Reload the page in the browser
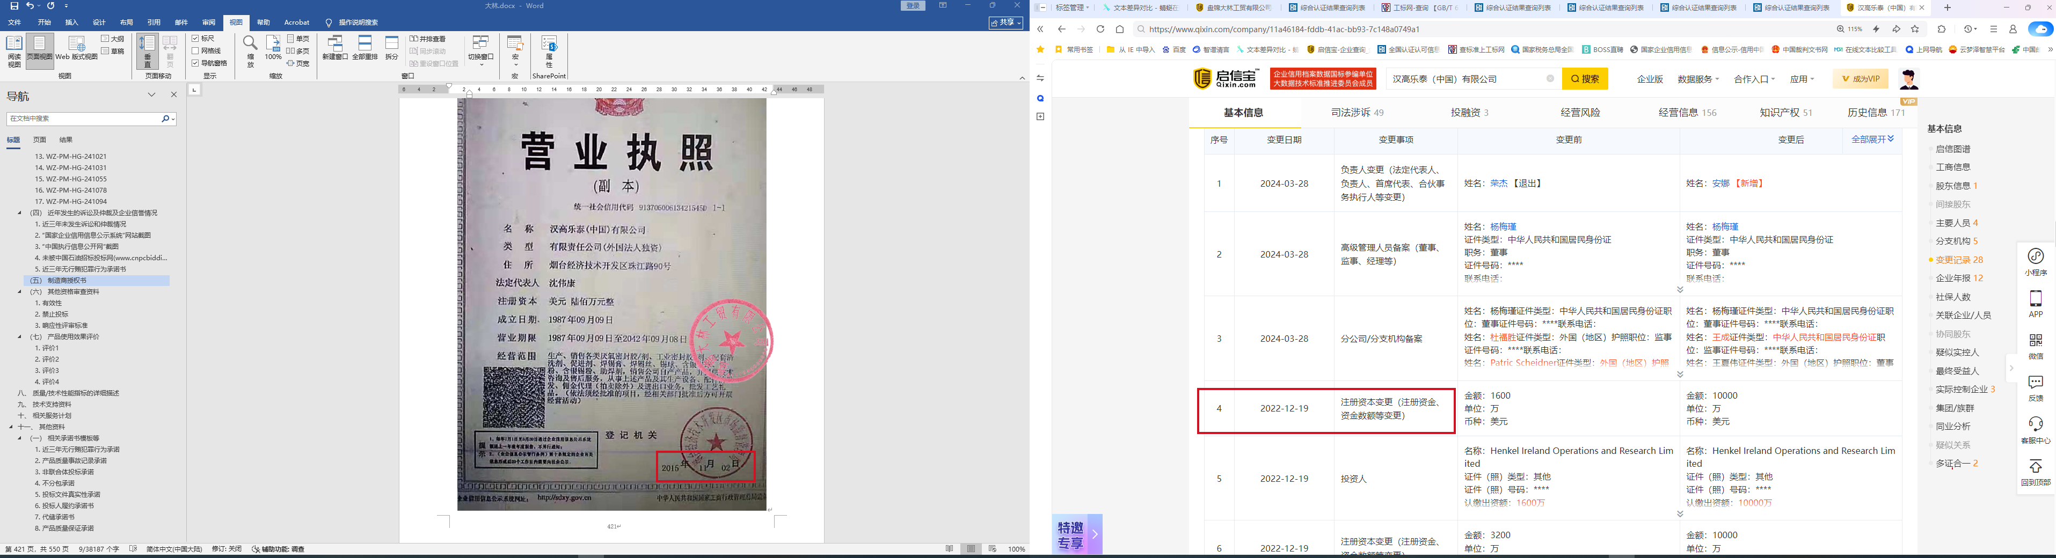This screenshot has height=558, width=2056. pyautogui.click(x=1100, y=29)
